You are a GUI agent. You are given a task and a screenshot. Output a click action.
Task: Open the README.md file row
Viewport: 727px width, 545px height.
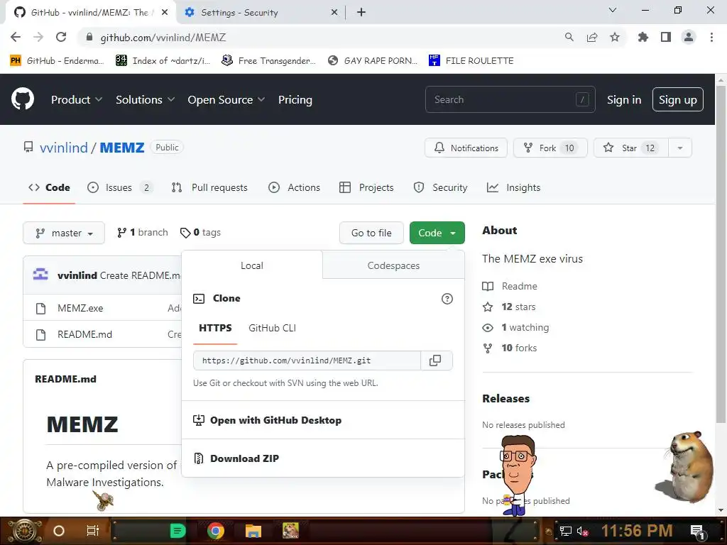click(85, 335)
